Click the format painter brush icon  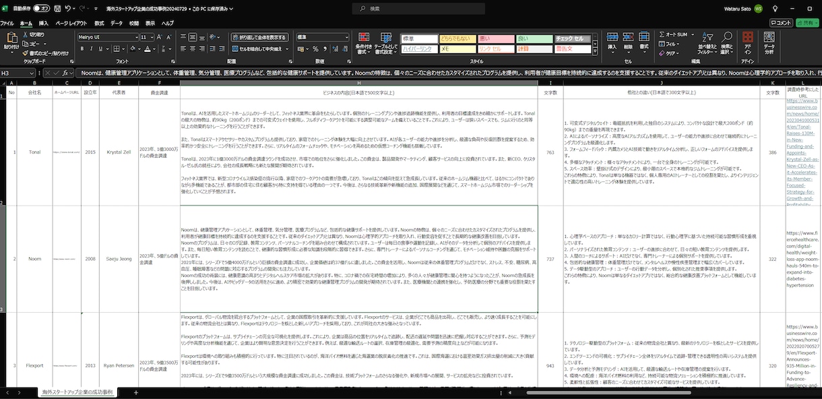[x=25, y=53]
